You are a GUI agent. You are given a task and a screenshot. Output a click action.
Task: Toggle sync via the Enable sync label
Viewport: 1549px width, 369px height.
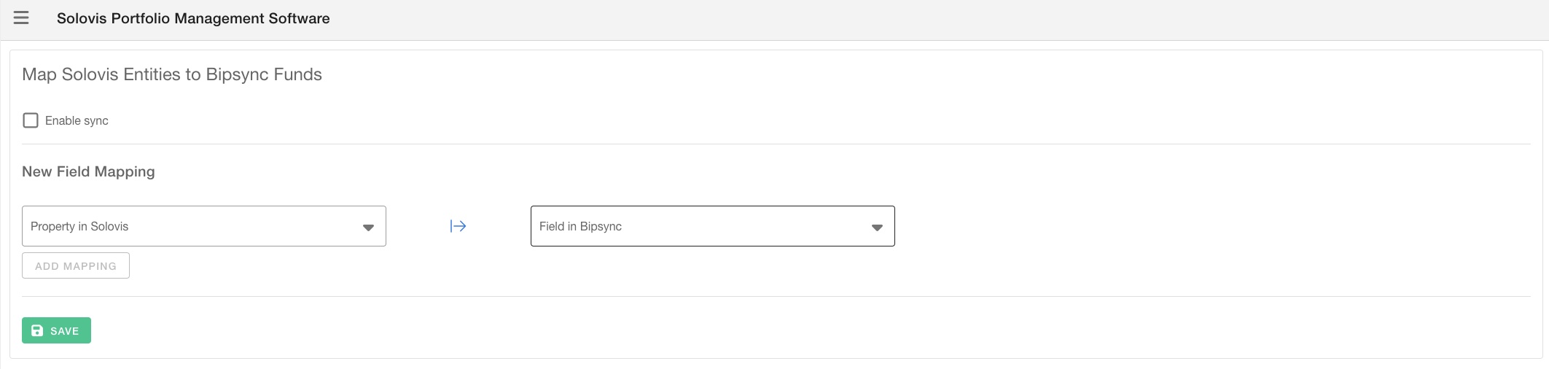77,121
